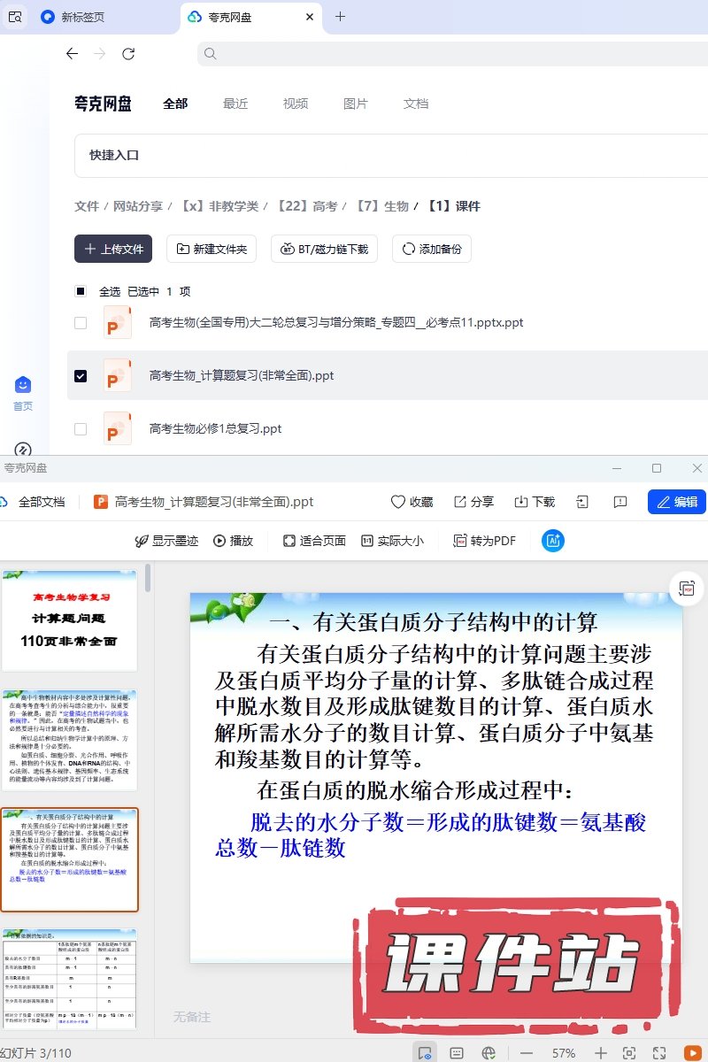This screenshot has width=708, height=1062.
Task: Click the 显示墨迹 ink display icon
Action: point(141,541)
